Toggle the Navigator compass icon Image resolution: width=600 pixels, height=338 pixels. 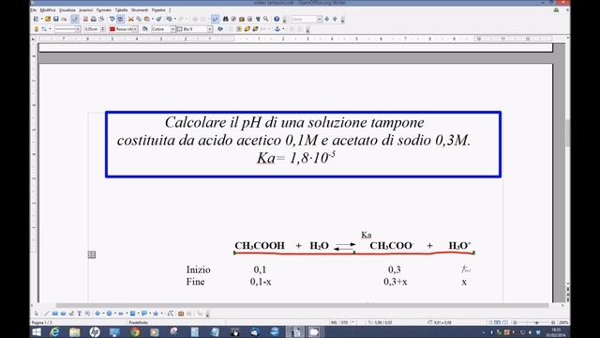click(233, 19)
